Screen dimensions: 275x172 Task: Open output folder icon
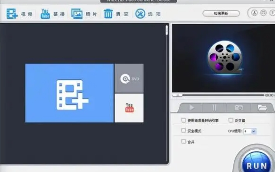(262, 108)
